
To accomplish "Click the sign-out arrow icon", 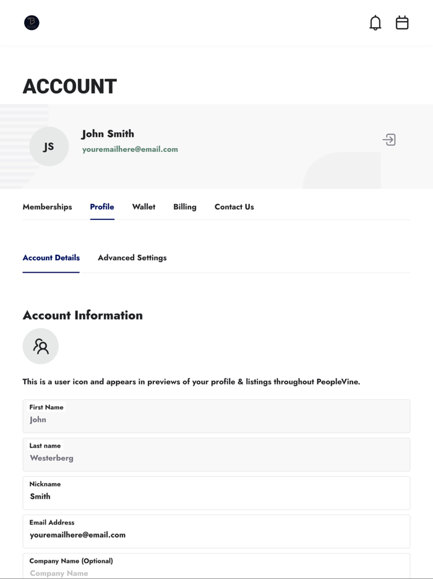I will [x=389, y=139].
